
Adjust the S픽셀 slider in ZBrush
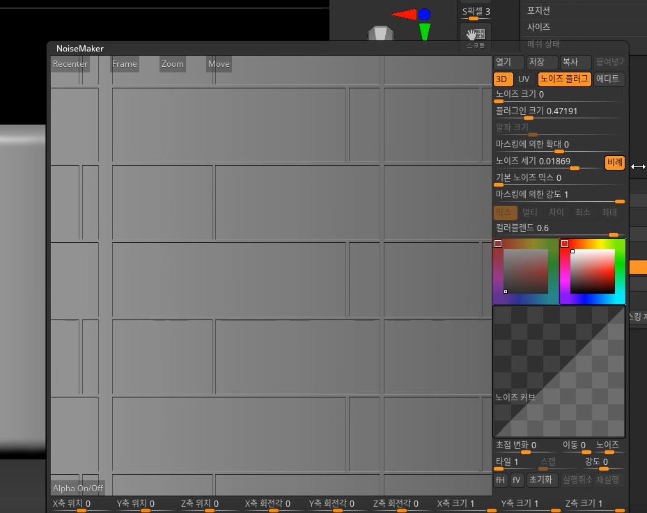point(476,13)
